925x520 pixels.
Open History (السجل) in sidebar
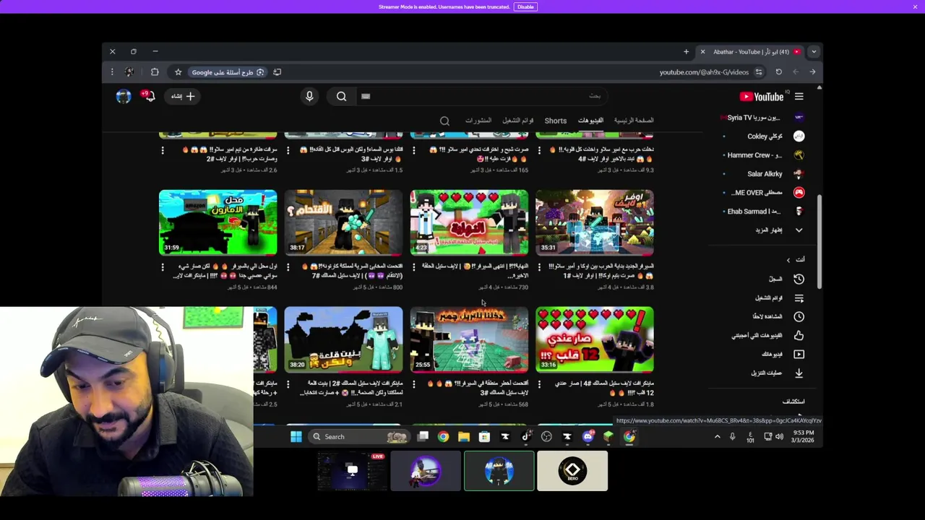(786, 279)
